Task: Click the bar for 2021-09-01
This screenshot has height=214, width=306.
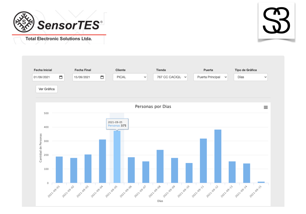Action: click(59, 170)
